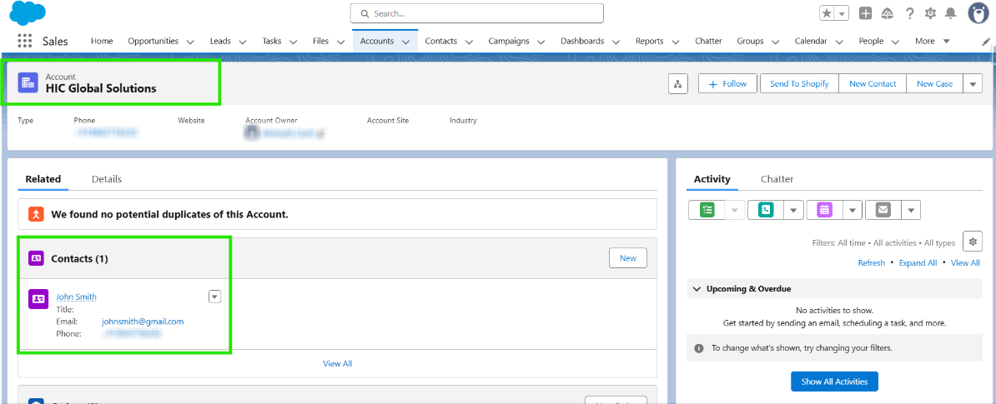Open the Notifications bell icon

click(x=951, y=13)
